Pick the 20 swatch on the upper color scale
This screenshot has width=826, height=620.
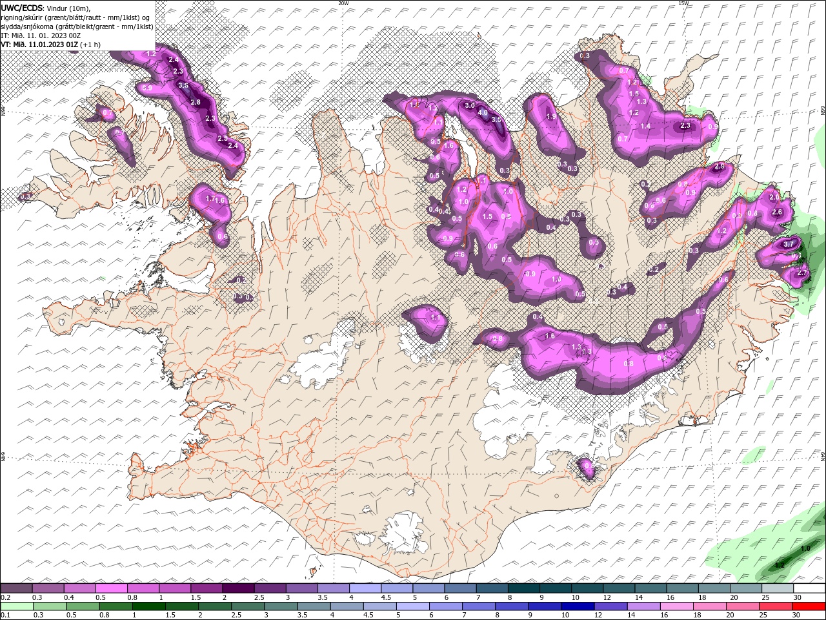(x=745, y=588)
